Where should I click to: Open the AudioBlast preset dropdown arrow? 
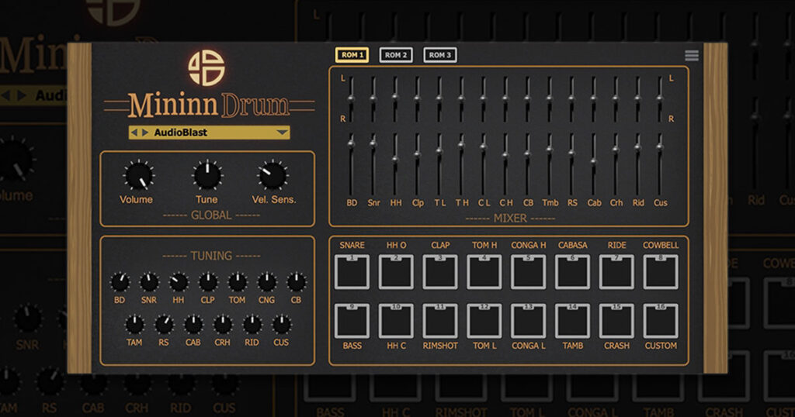pyautogui.click(x=283, y=133)
